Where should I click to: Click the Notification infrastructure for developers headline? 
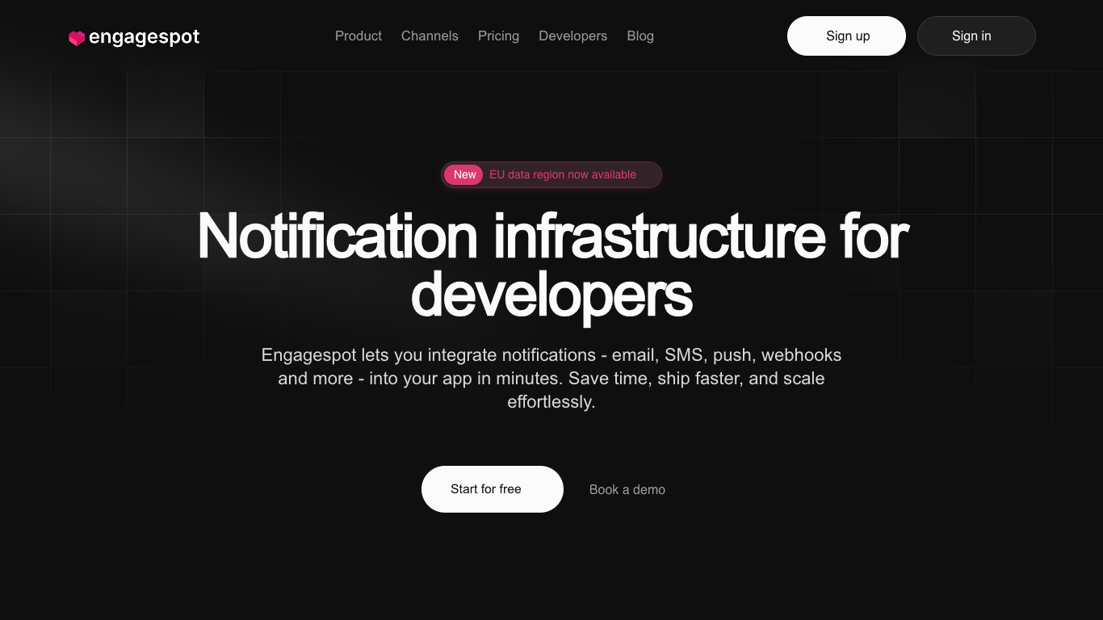point(552,266)
